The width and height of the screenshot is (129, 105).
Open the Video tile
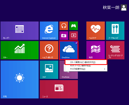tap(74, 36)
